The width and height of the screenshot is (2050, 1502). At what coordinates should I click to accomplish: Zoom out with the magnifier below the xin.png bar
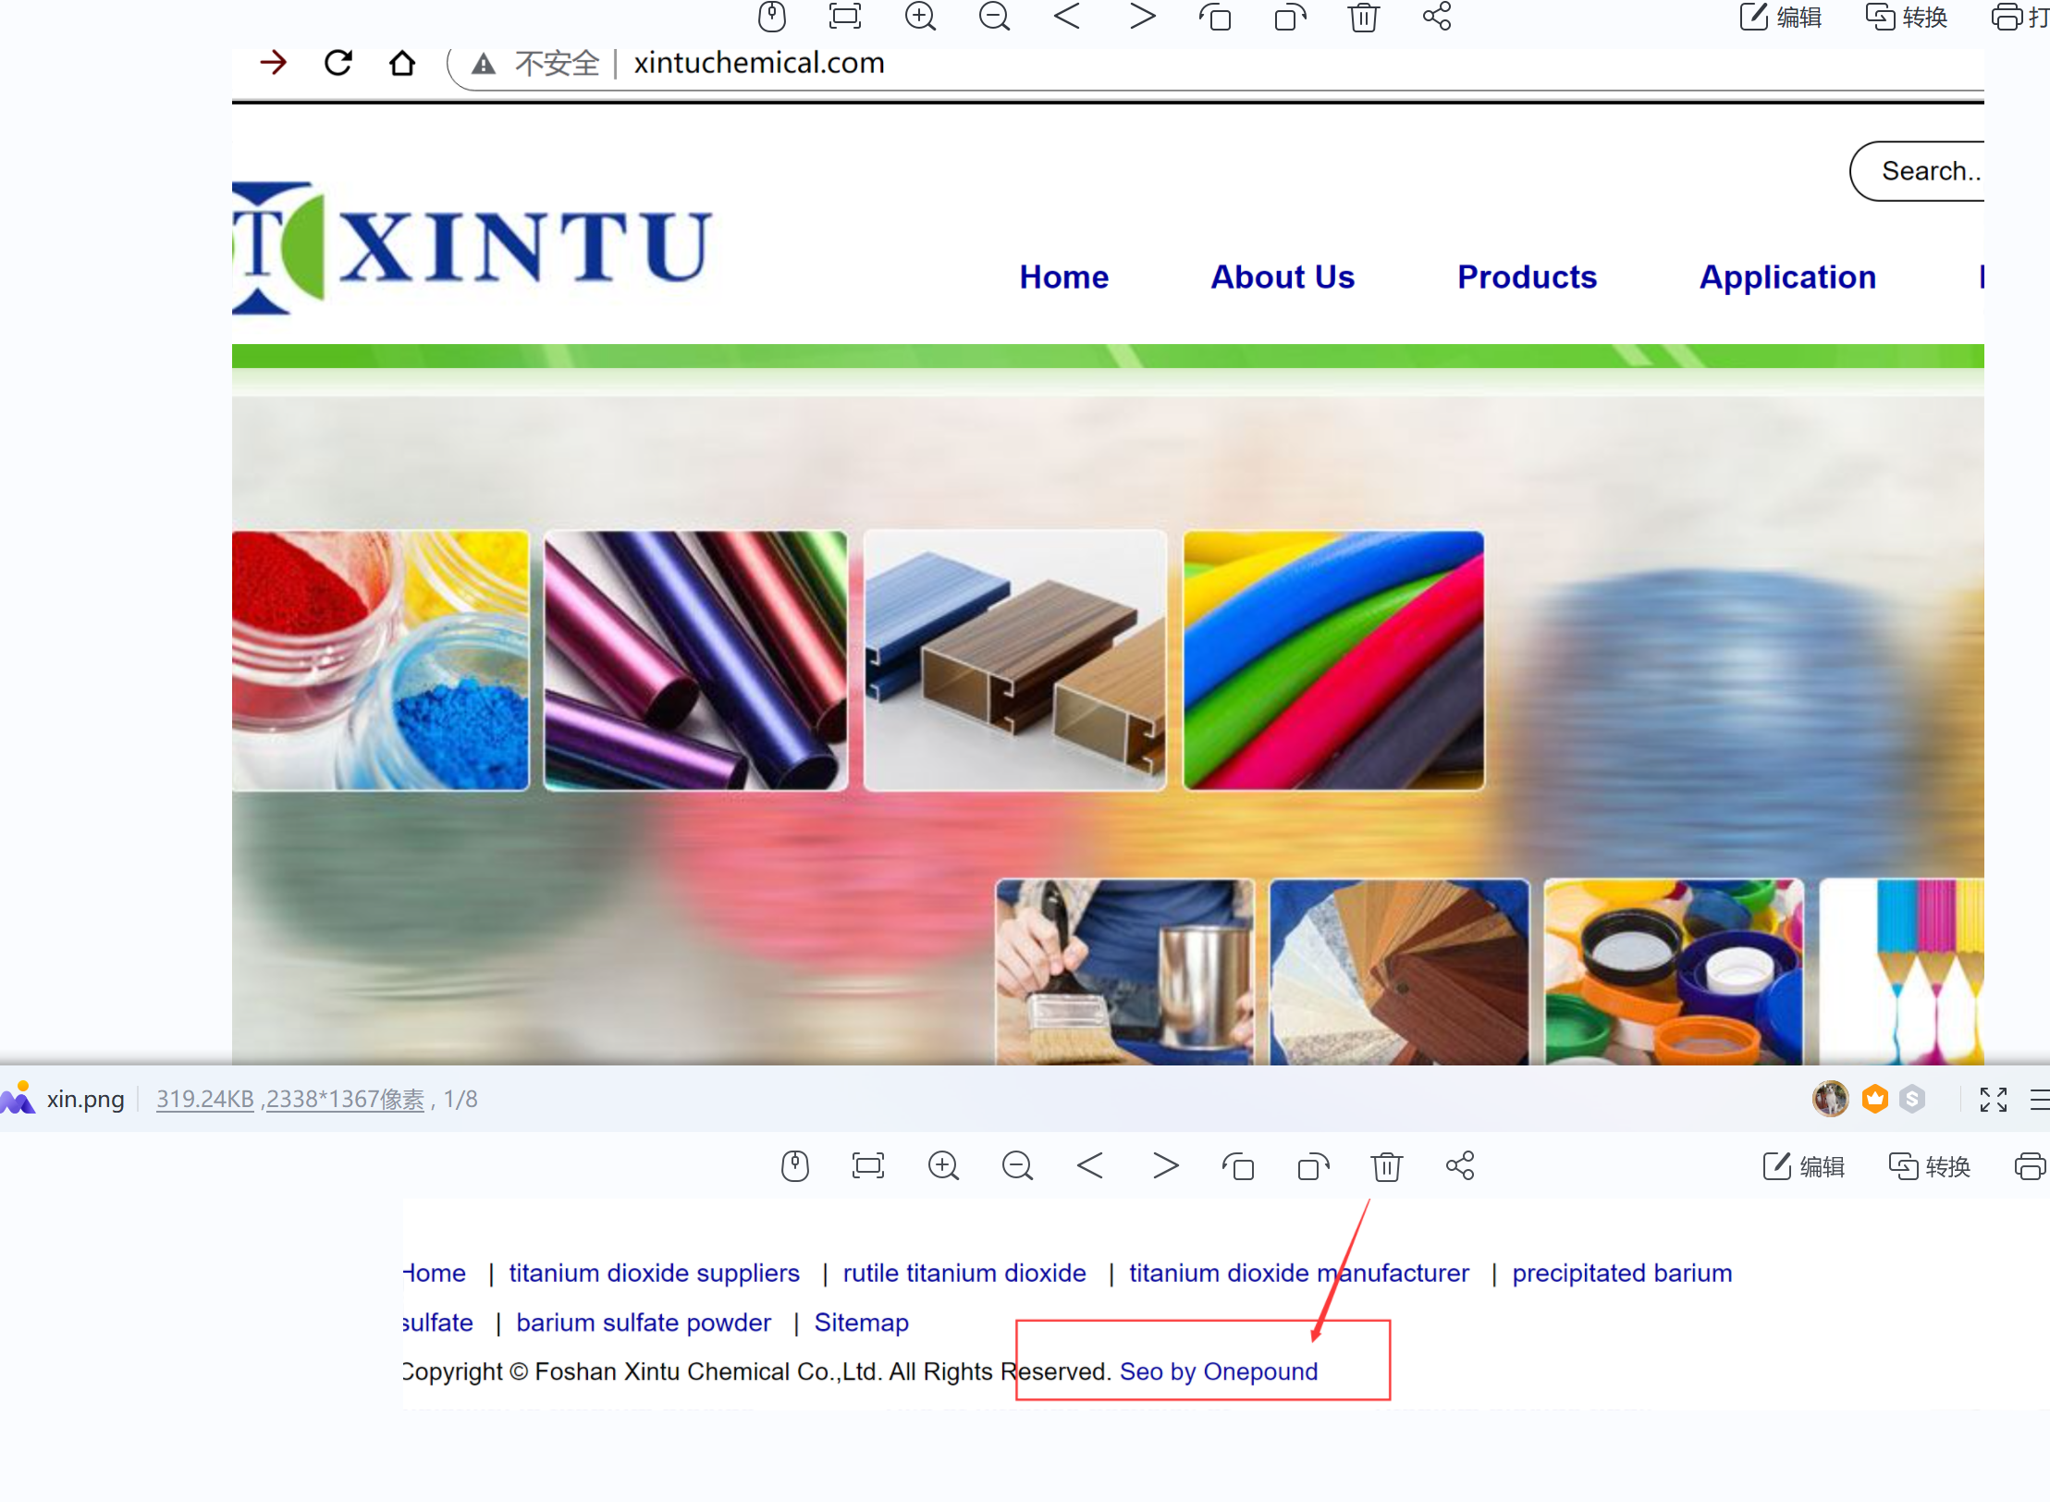click(x=1018, y=1166)
